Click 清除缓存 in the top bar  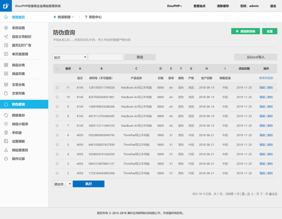223,6
